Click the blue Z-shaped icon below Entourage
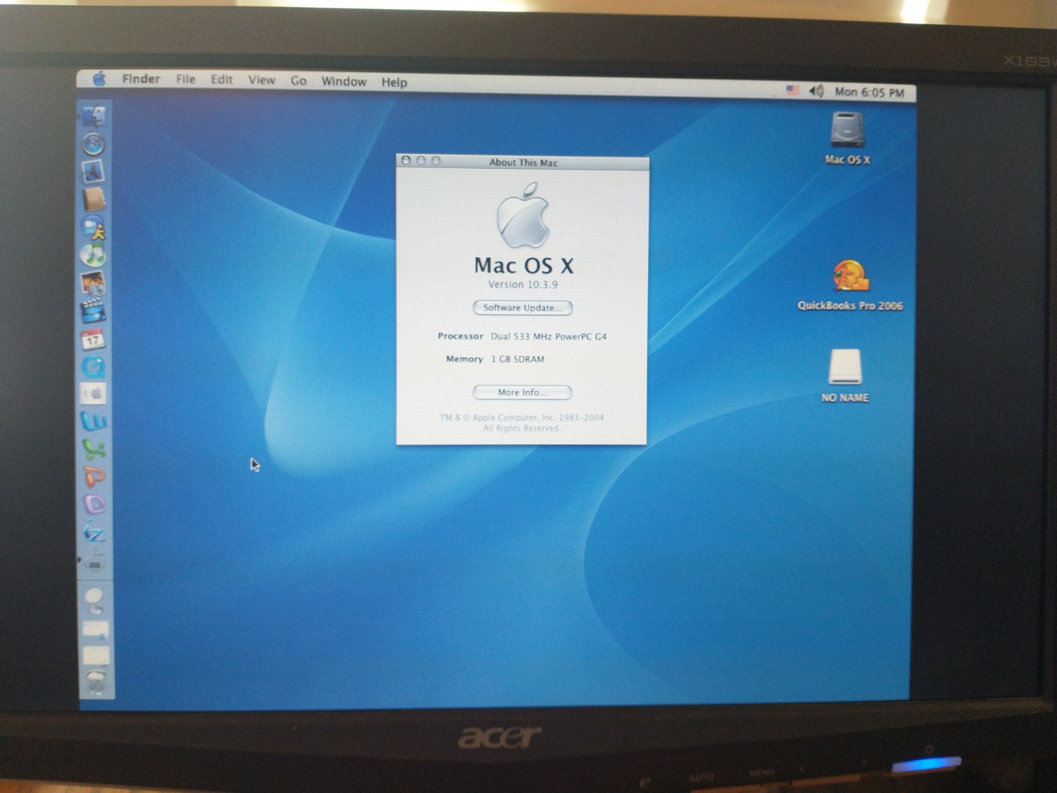The width and height of the screenshot is (1057, 793). (x=95, y=532)
